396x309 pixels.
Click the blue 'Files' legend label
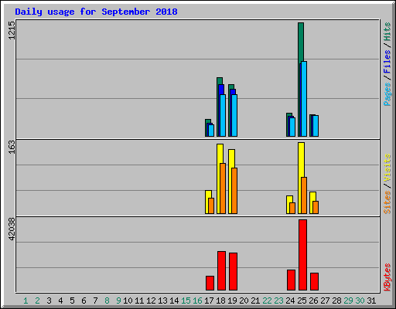[387, 62]
